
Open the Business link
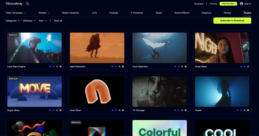(199, 4)
